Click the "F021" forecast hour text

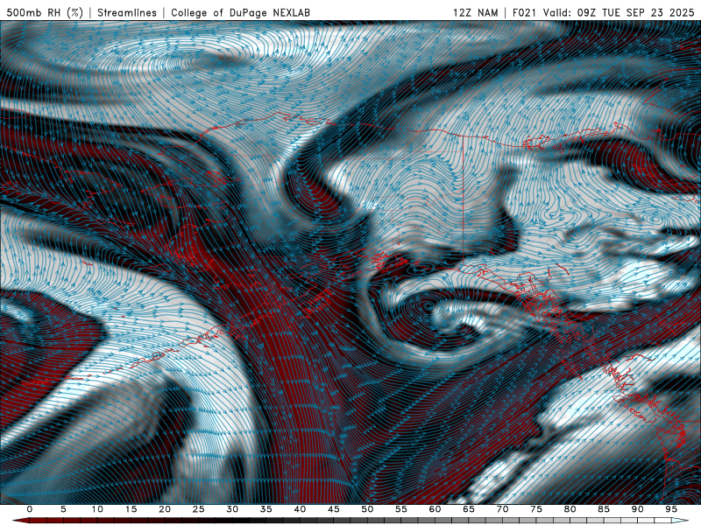click(525, 13)
